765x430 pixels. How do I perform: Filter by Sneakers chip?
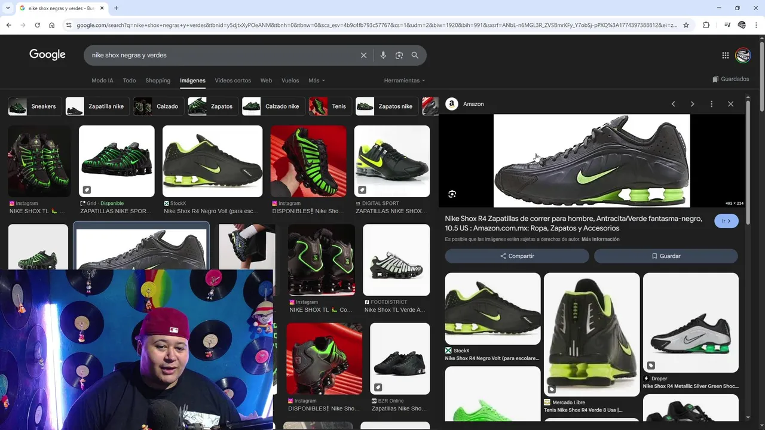pyautogui.click(x=35, y=106)
